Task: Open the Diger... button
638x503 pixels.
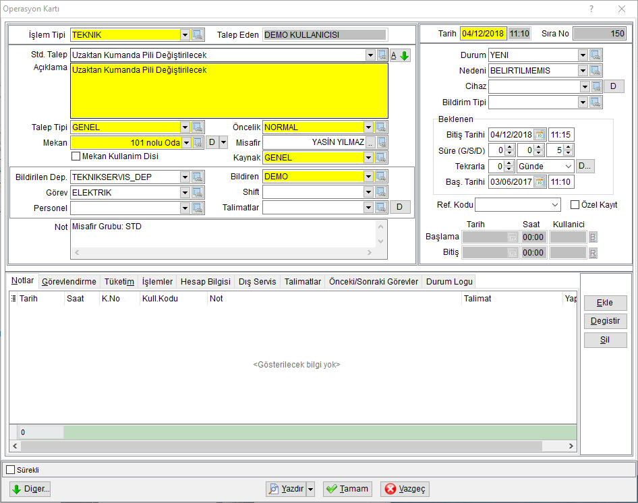Action: click(x=30, y=489)
